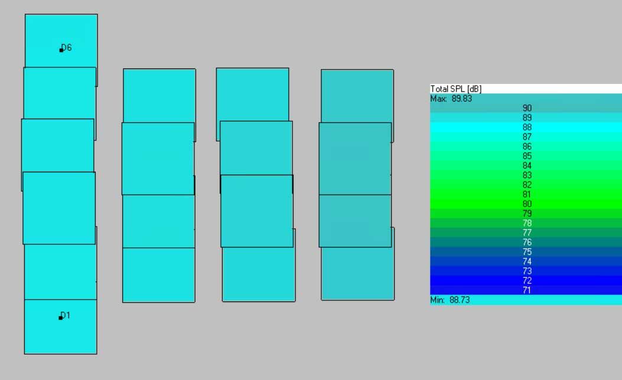Click the 74 dB legend entry
Screen dimensions: 622x380
[x=526, y=261]
